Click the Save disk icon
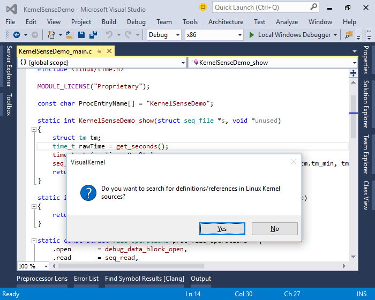Screen dimensions: 375x300 [x=81, y=35]
